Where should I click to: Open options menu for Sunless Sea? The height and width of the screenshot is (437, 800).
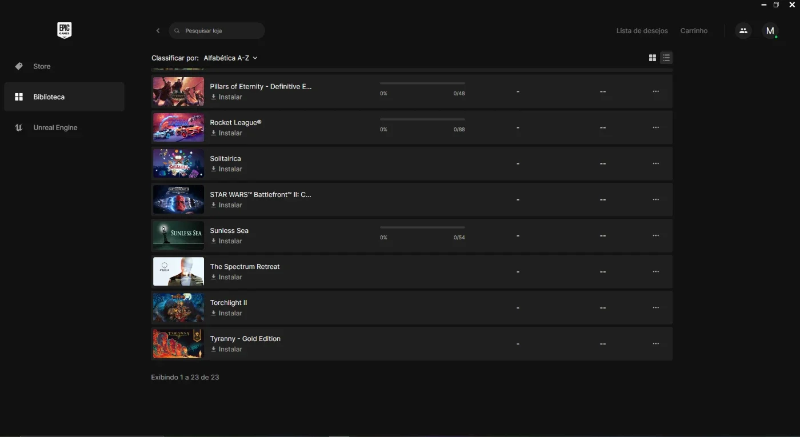[x=655, y=235]
